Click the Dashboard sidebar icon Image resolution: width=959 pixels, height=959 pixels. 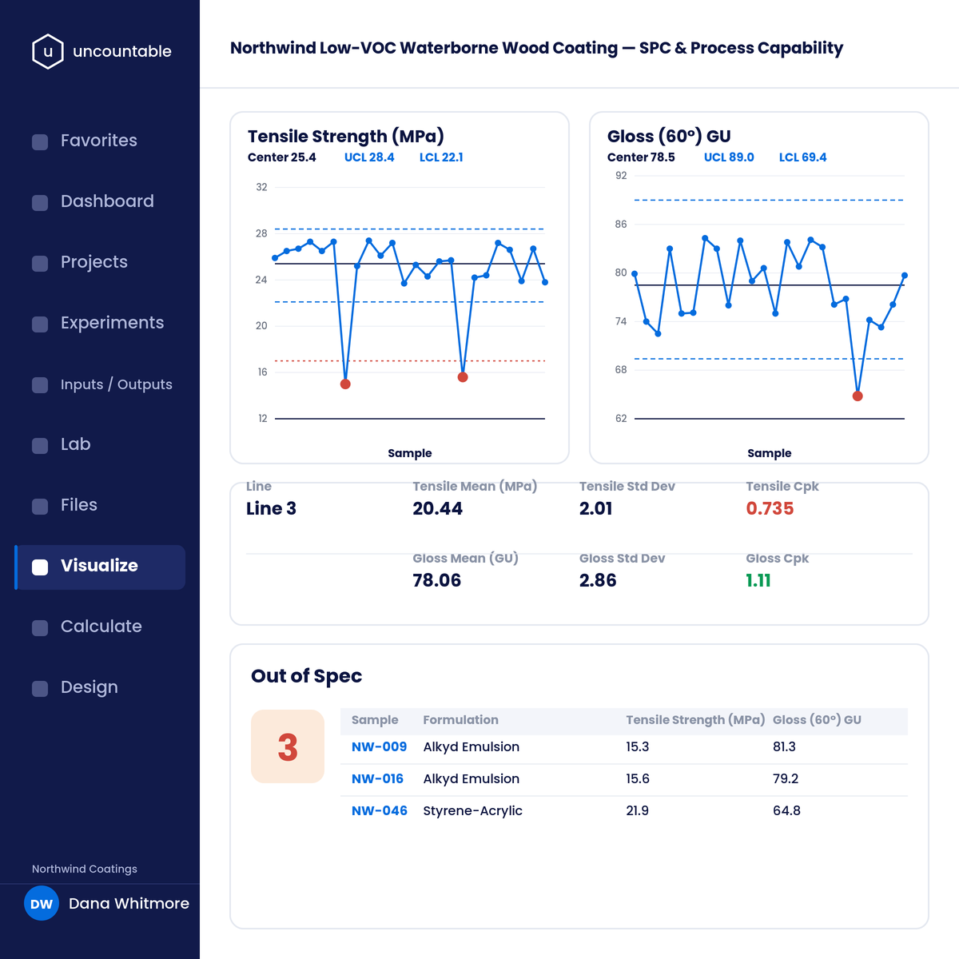coord(40,203)
